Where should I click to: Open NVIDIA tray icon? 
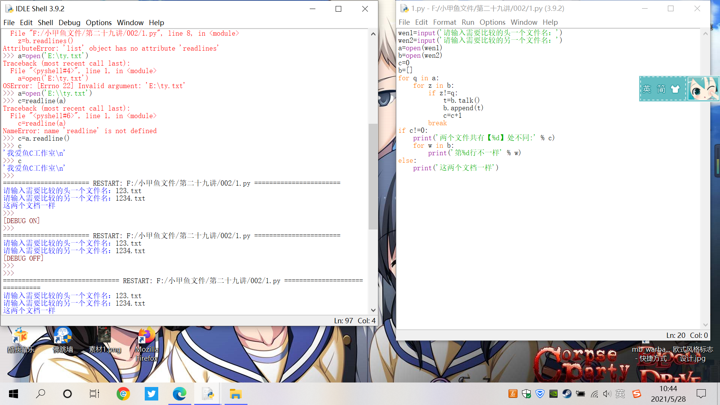point(553,394)
